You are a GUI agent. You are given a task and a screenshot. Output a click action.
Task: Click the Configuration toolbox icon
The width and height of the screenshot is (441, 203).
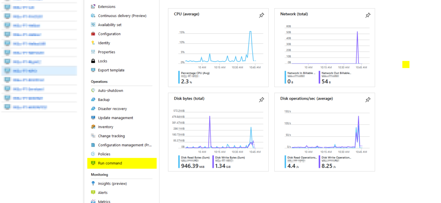click(93, 34)
